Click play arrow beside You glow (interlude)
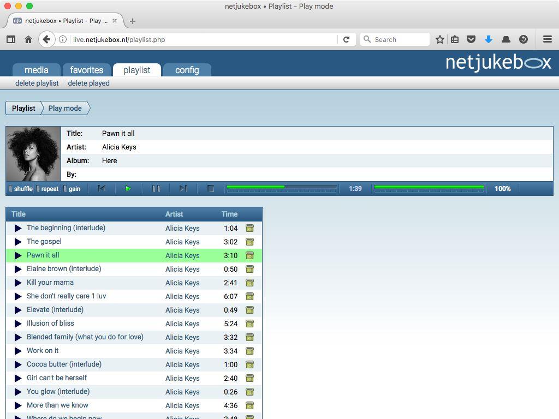Viewport: 559px width, 419px height. click(18, 392)
